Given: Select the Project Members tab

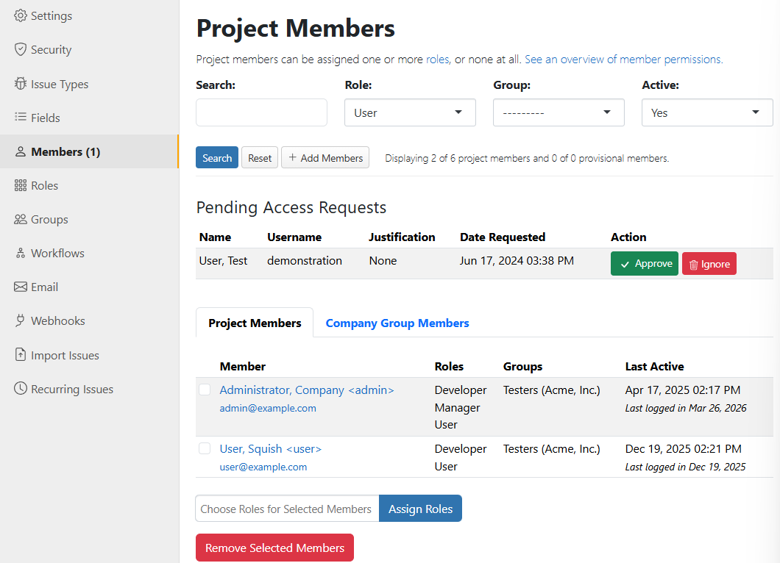Looking at the screenshot, I should (x=255, y=323).
